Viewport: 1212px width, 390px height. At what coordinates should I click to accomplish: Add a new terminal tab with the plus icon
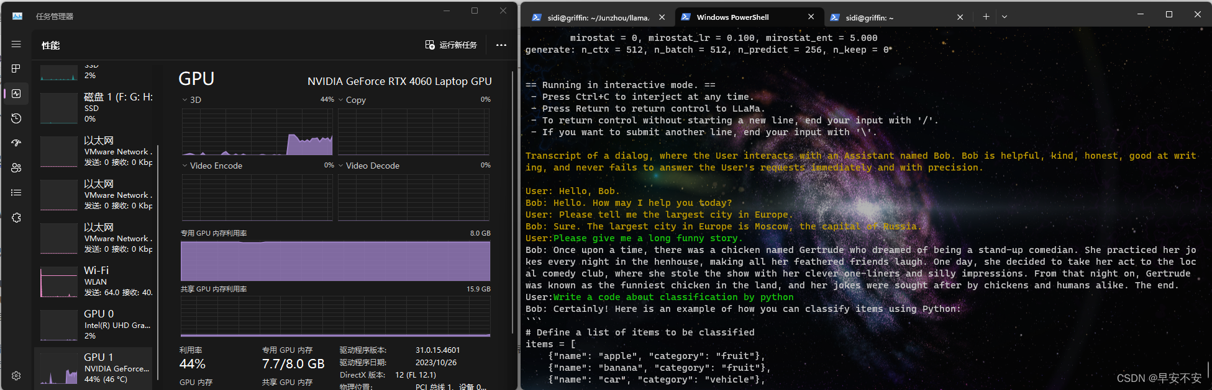pyautogui.click(x=986, y=17)
